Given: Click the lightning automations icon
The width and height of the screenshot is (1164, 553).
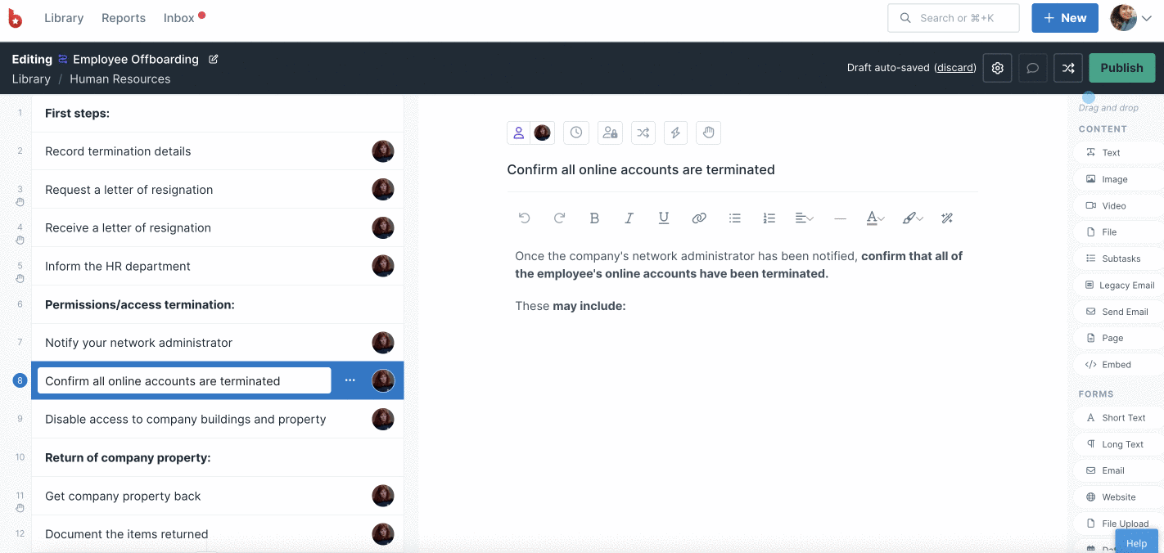Looking at the screenshot, I should (675, 133).
